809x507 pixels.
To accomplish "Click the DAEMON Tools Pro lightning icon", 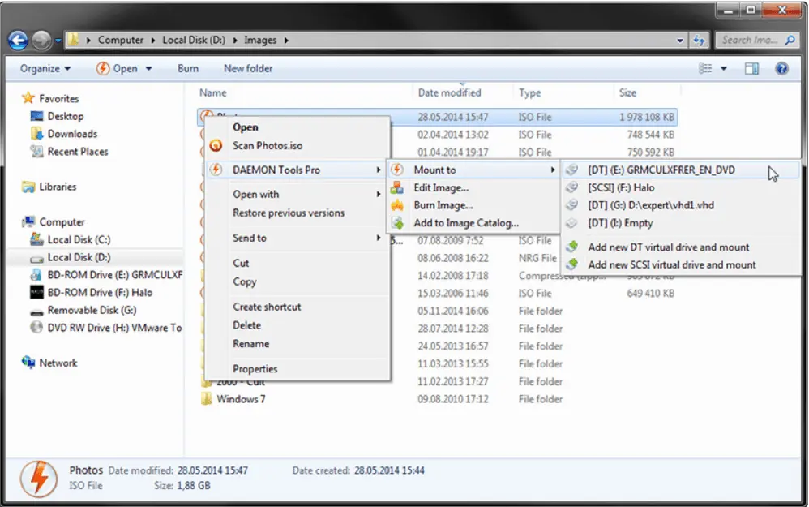I will coord(216,170).
